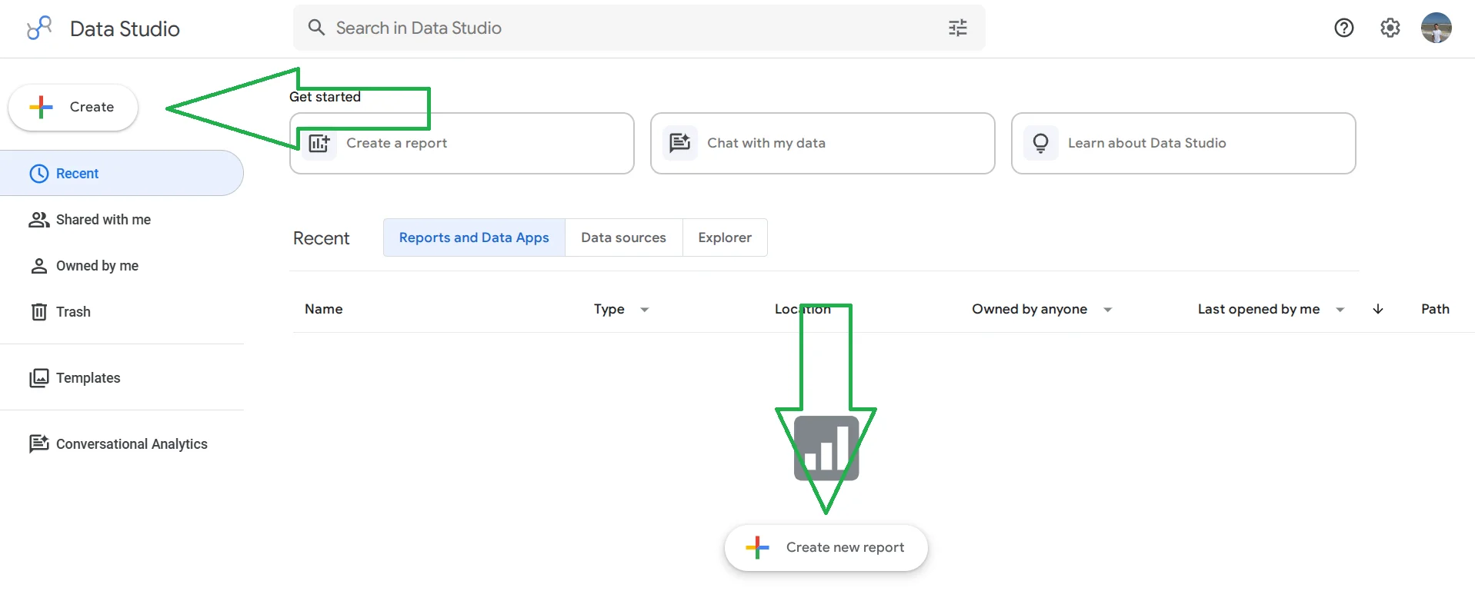Select Recent in the sidebar
The width and height of the screenshot is (1475, 591).
point(122,173)
